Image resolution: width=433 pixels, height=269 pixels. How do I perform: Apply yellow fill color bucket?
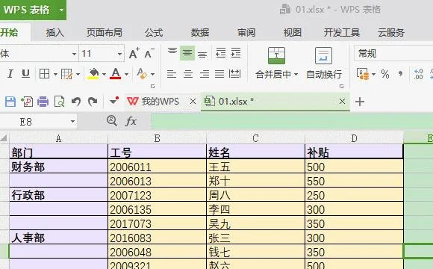[x=93, y=73]
